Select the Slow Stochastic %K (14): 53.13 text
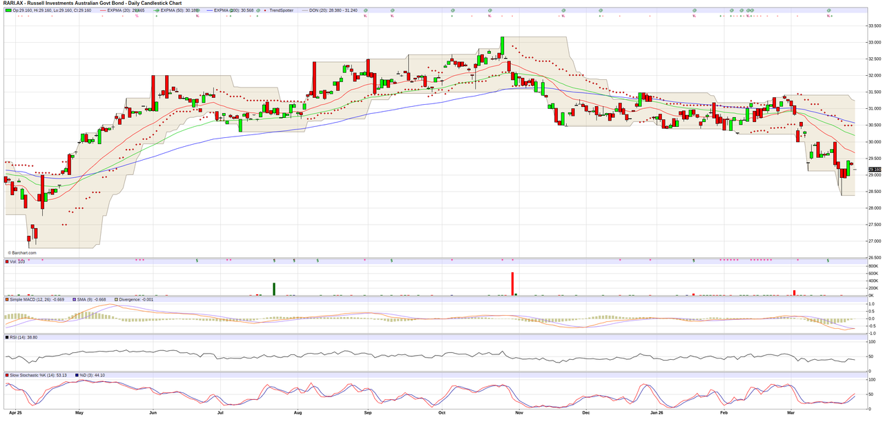 pos(39,375)
